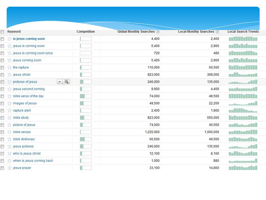Click magnifier search icon beside pictures of jesus
Screen dimensions: 266x200
pos(66,82)
